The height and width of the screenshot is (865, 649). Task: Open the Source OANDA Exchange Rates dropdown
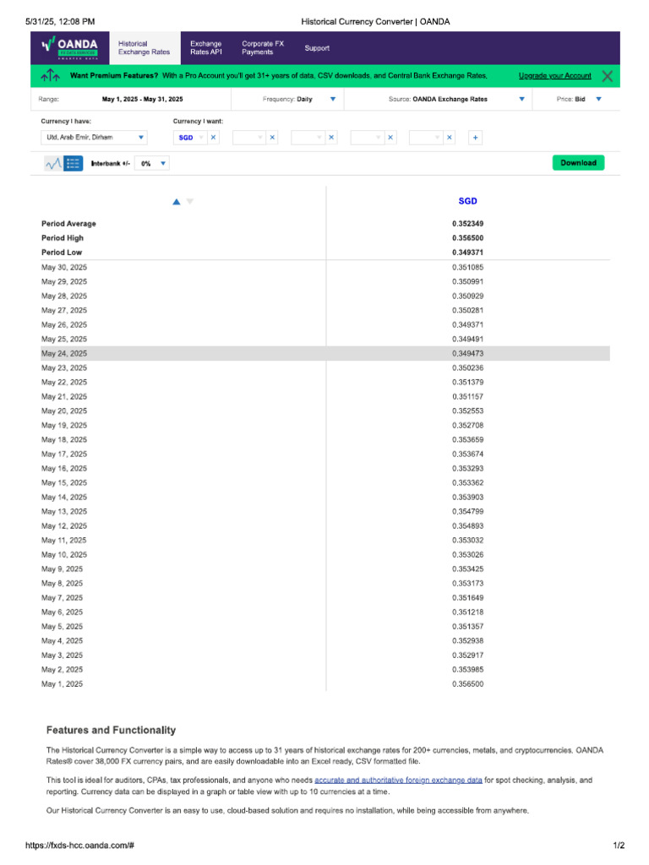click(521, 99)
